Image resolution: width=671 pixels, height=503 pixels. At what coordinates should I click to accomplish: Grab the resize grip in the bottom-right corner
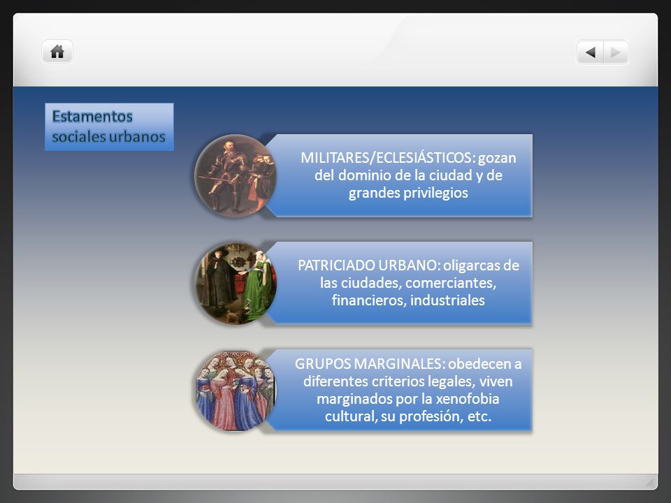click(x=650, y=483)
